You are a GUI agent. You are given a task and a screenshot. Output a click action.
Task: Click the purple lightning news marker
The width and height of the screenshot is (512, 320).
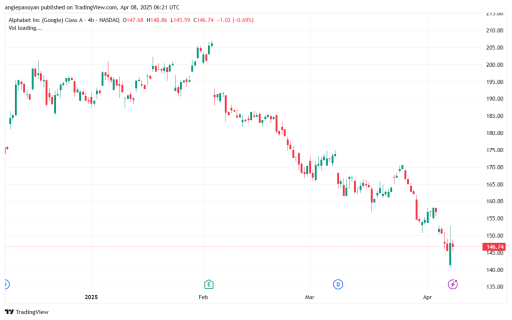[452, 285]
